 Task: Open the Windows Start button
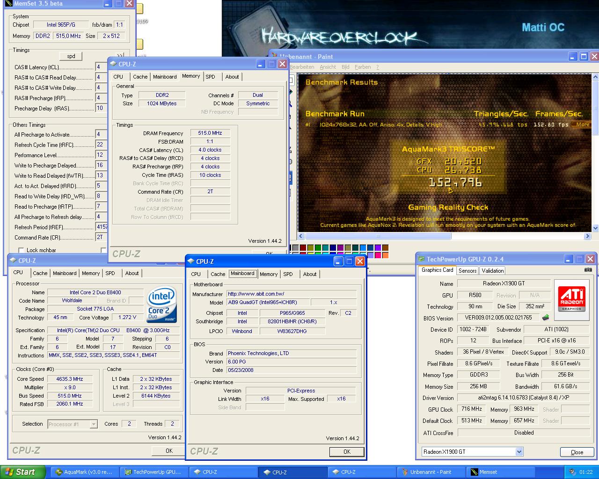click(23, 472)
